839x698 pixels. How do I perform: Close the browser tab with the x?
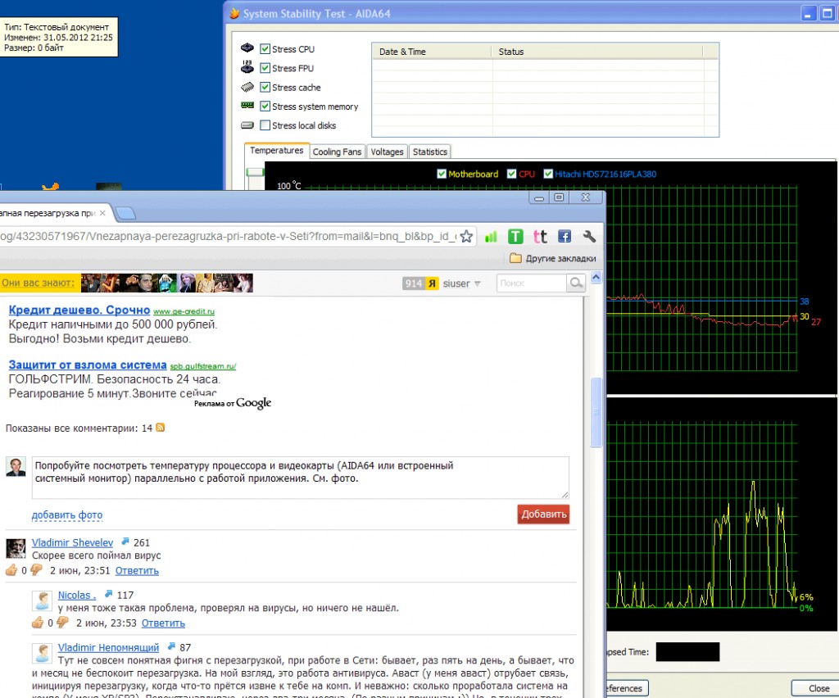tap(102, 213)
